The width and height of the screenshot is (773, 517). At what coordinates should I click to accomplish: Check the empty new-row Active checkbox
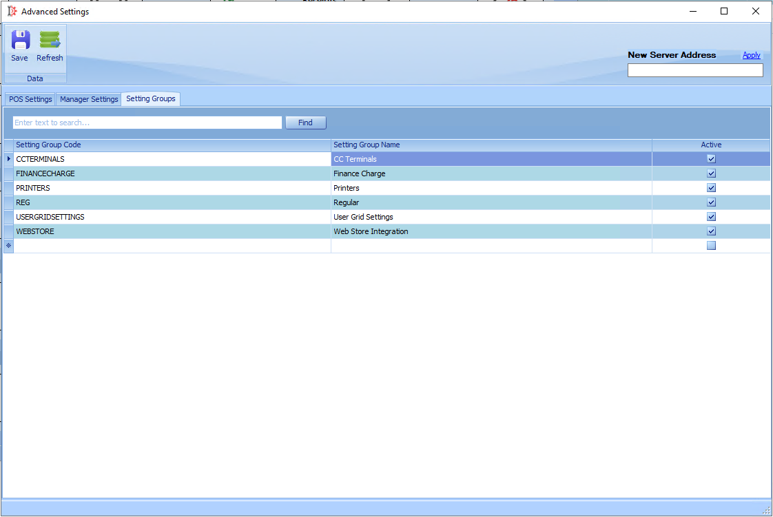coord(711,246)
